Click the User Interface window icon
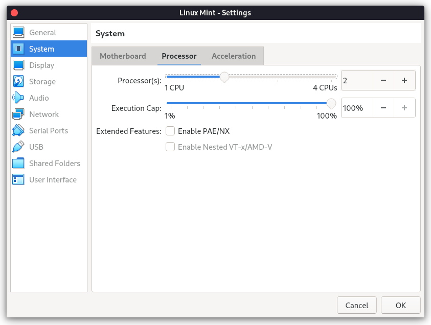Image resolution: width=431 pixels, height=325 pixels. pos(18,180)
